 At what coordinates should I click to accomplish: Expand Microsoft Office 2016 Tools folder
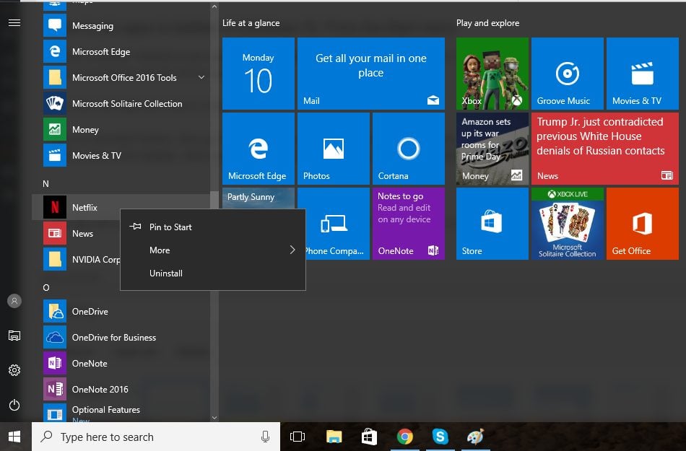(201, 77)
